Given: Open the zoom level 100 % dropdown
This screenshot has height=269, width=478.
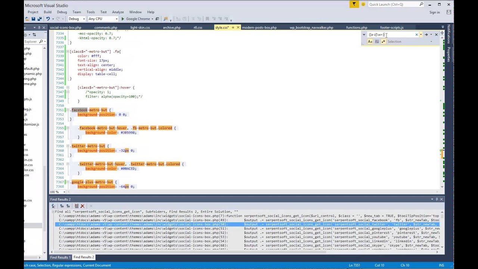Looking at the screenshot, I should click(64, 192).
